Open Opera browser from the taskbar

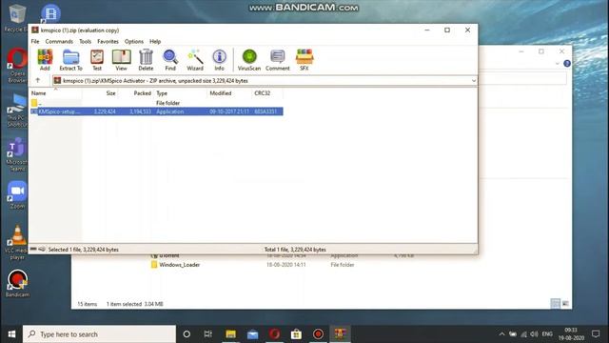click(275, 334)
